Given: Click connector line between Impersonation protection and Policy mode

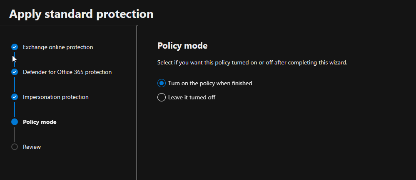Looking at the screenshot, I should tap(15, 109).
